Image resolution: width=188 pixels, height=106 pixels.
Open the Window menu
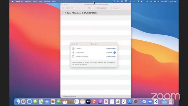tap(47, 1)
